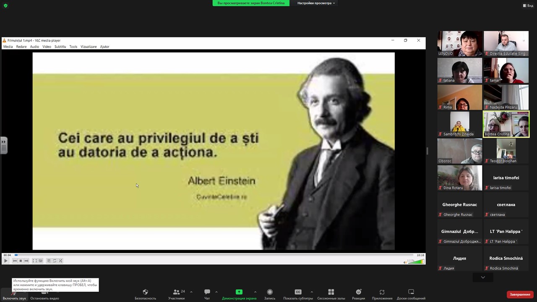This screenshot has width=537, height=302.
Task: Open the Безопасность security shield icon
Action: 145,292
